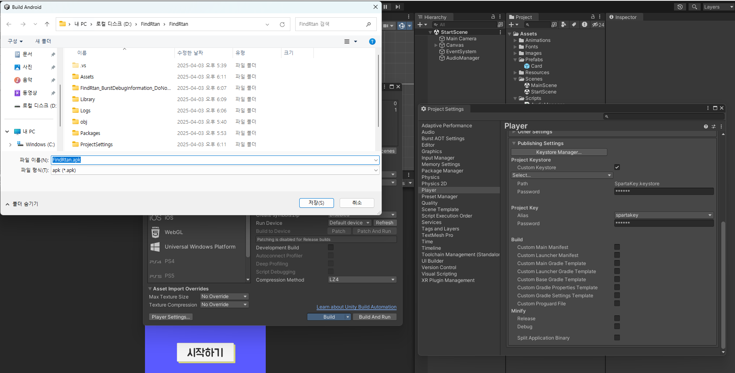Open Unity's undo history
This screenshot has height=373, width=735.
coord(680,7)
